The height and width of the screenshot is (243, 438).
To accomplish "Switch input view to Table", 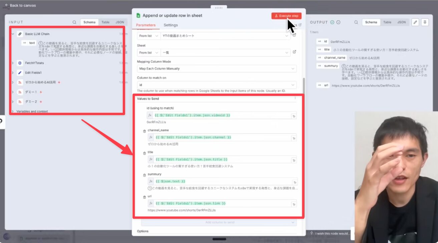I will (105, 22).
